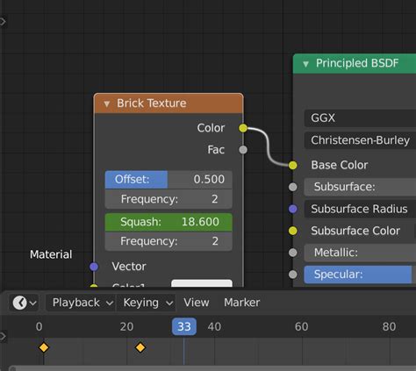Adjust the Offset 0.500 slider
The height and width of the screenshot is (371, 416).
point(169,180)
